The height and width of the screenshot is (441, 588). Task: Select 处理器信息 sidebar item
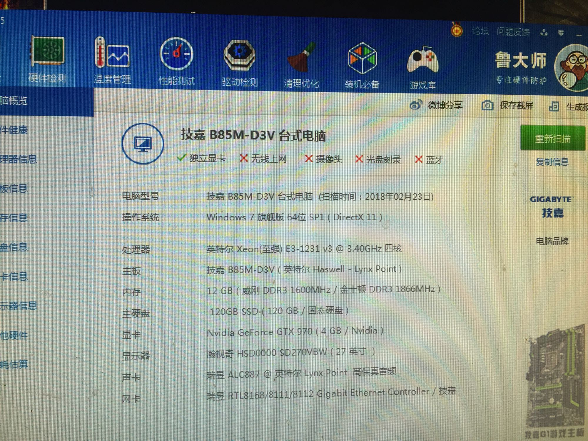pos(18,159)
